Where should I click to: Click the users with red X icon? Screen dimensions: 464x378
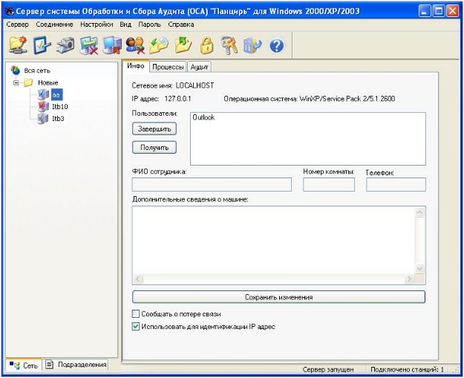[x=135, y=46]
